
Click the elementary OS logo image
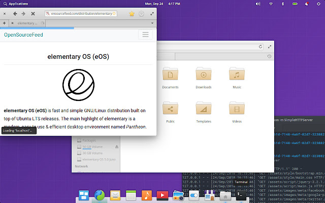coord(78,85)
